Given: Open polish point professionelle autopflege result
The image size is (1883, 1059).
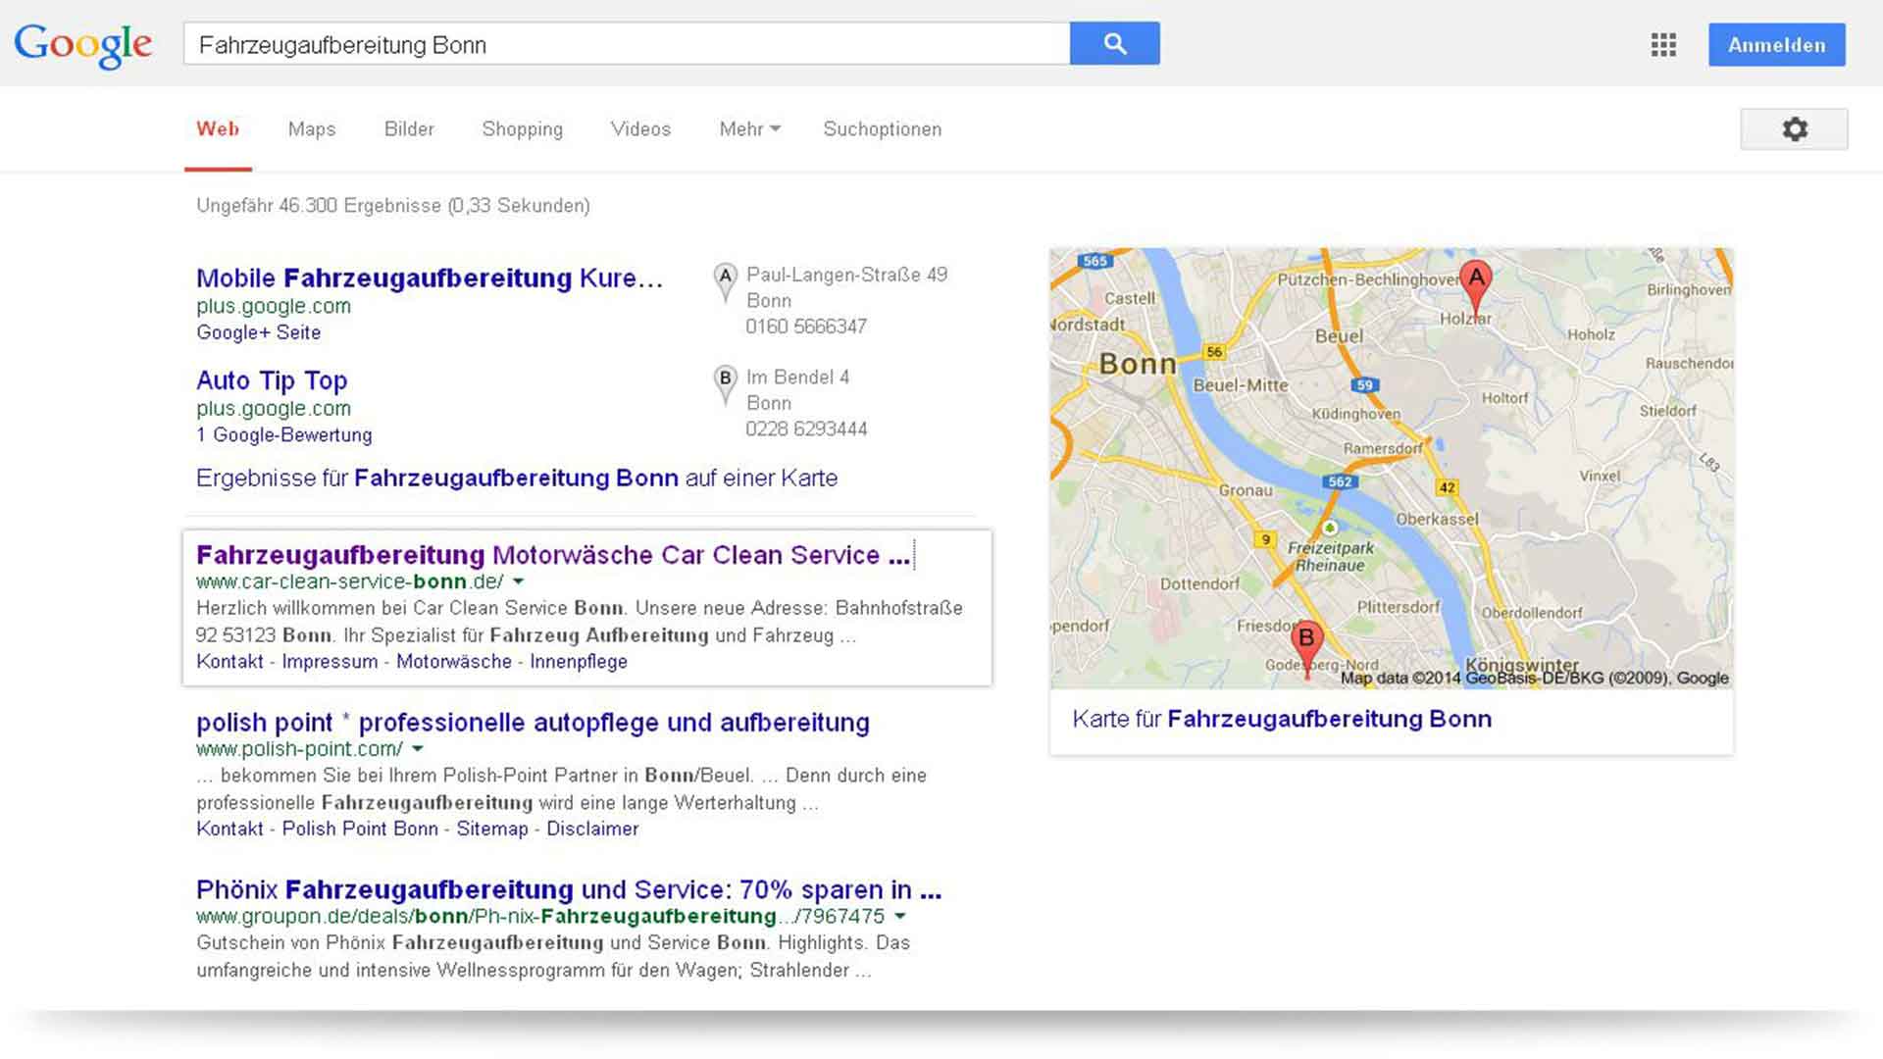Looking at the screenshot, I should 533,723.
